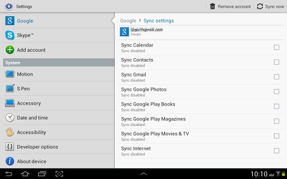Tap the Accessory laptop icon
Viewport: 287px width, 179px height.
[x=10, y=103]
